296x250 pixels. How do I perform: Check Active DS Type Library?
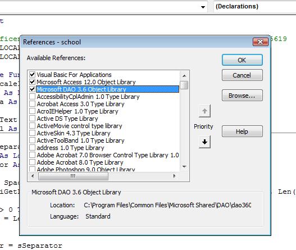[x=32, y=119]
